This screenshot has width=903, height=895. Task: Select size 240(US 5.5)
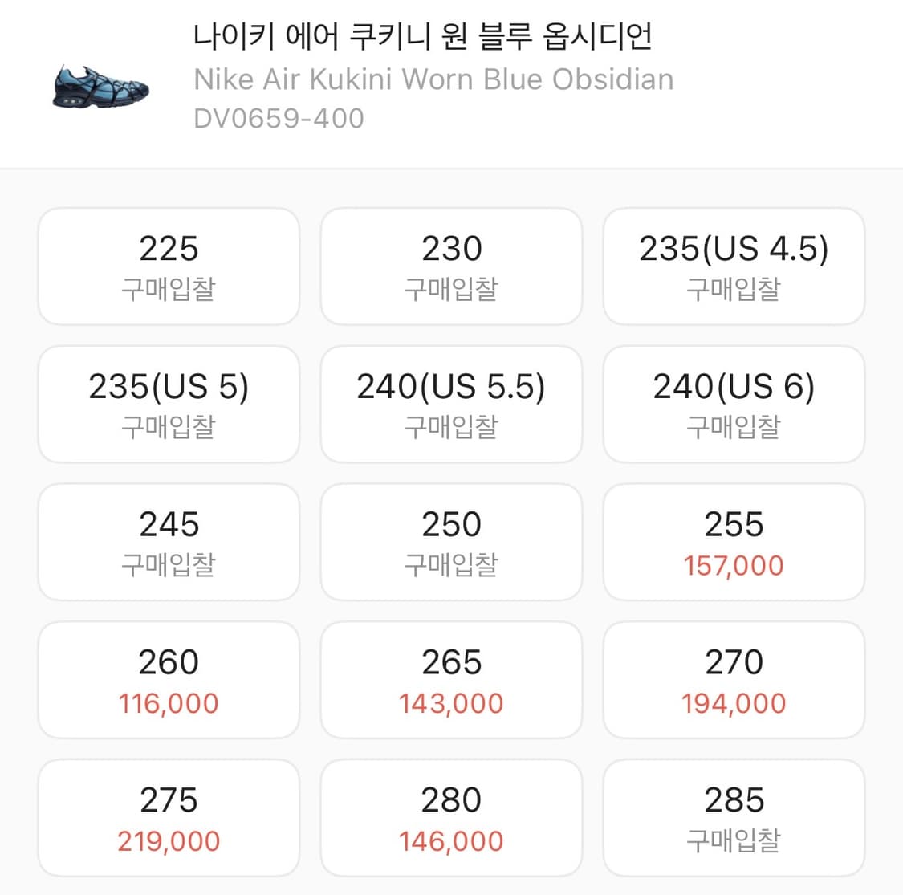click(x=451, y=404)
